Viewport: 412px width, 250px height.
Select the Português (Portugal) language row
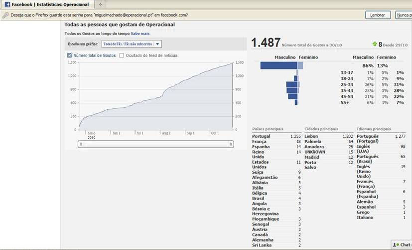coord(381,139)
